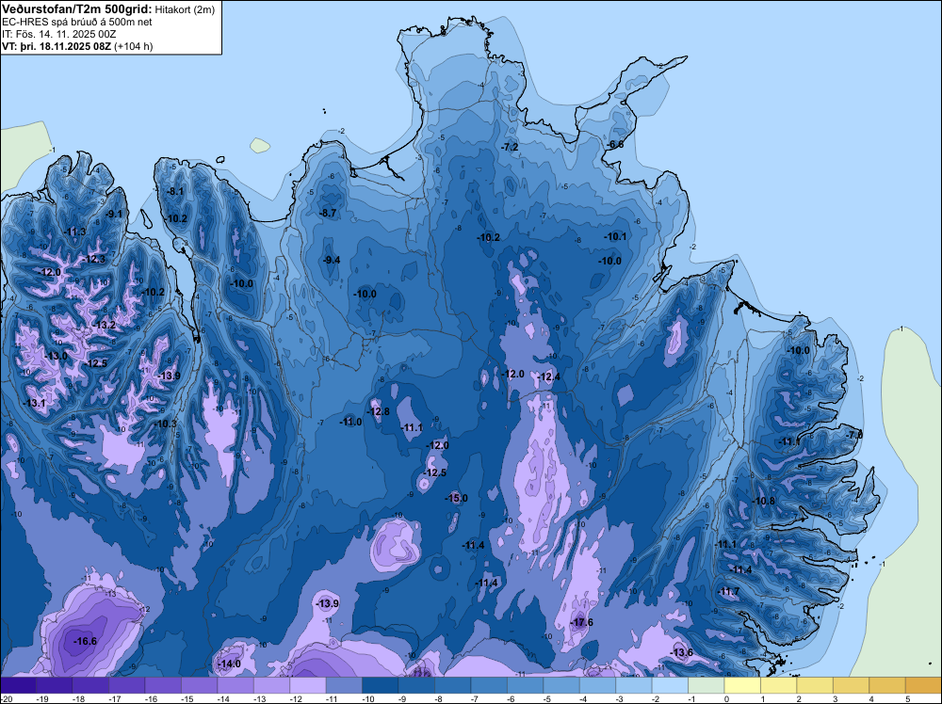Click the -10.1 temperature label
942x704 pixels.
coord(615,236)
